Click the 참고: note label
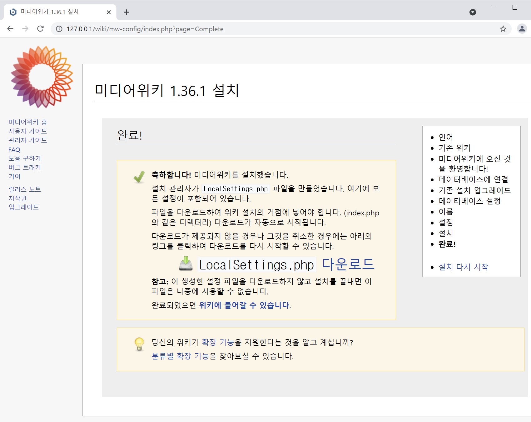The height and width of the screenshot is (422, 531). (x=160, y=281)
